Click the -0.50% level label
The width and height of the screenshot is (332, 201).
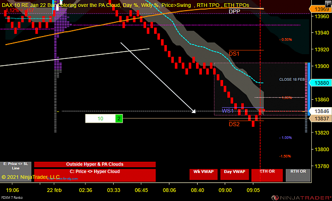click(286, 40)
